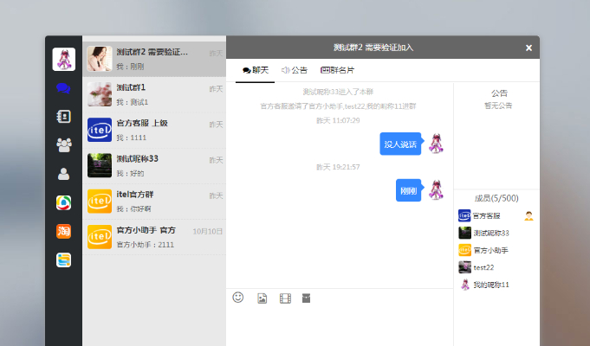
Task: Click sender avatar beside 刚刚 message
Action: [x=436, y=190]
